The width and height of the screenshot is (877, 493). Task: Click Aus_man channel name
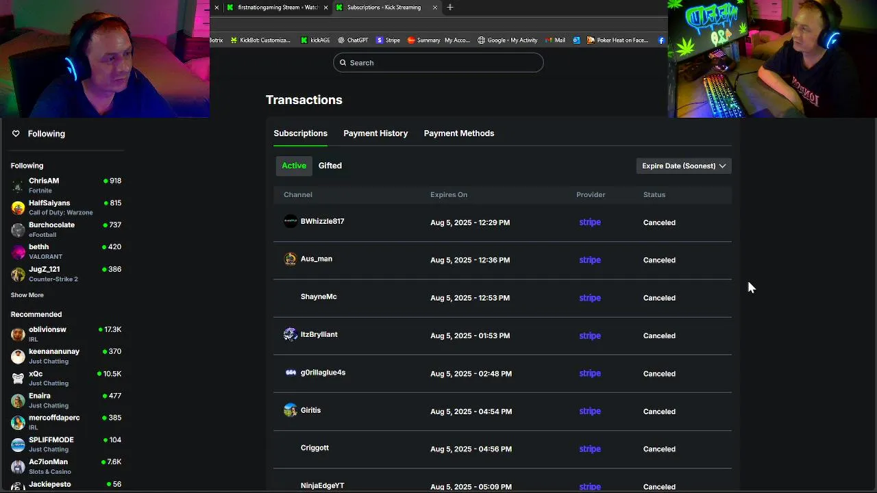(316, 259)
